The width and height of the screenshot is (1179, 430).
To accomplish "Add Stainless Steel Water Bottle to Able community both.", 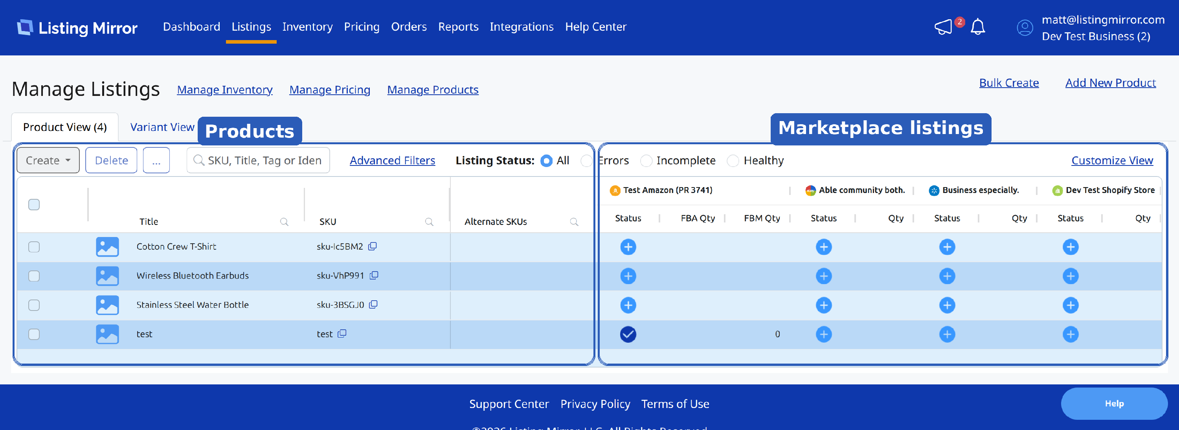I will click(824, 305).
